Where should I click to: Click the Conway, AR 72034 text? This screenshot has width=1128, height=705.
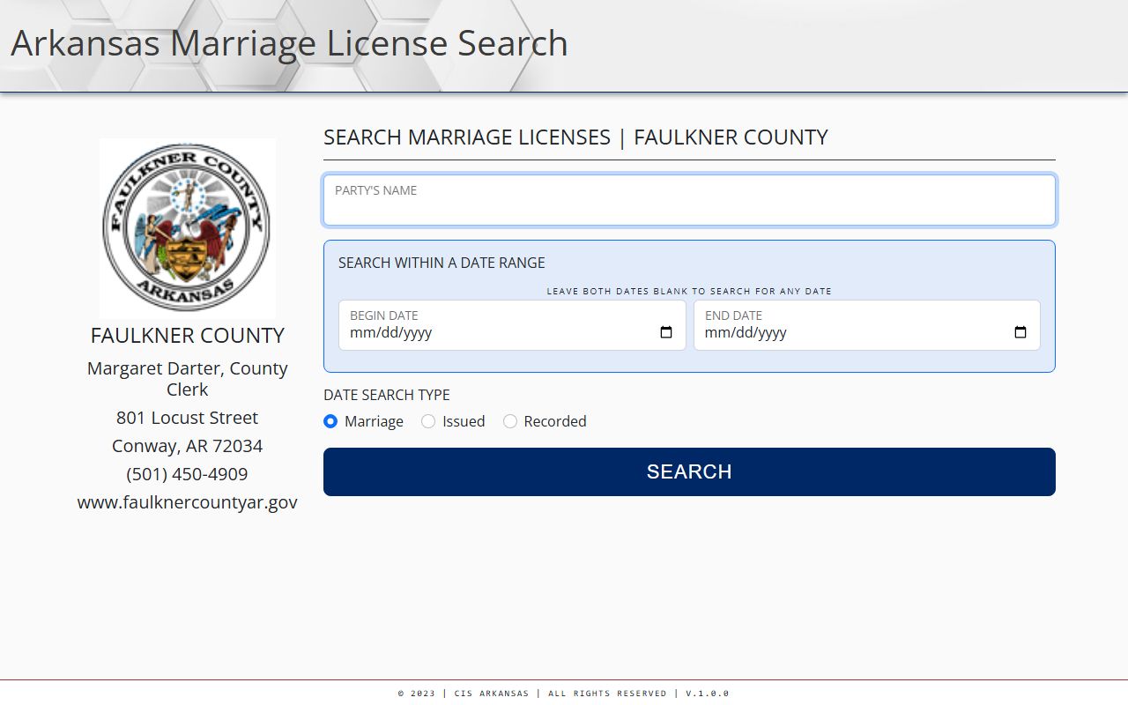click(187, 446)
